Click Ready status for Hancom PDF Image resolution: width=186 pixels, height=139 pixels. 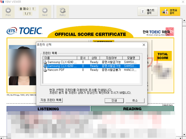94,70
